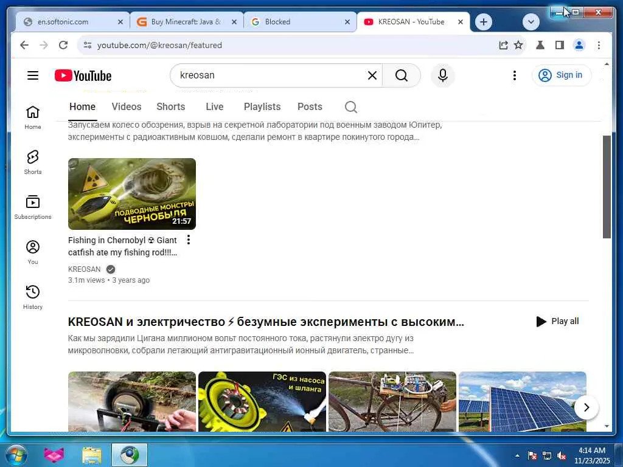
Task: Open Fishing in Chernobyl video title
Action: tap(122, 246)
